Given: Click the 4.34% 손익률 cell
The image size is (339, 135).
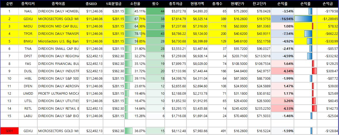Looking at the screenshot, I should pos(283,71).
